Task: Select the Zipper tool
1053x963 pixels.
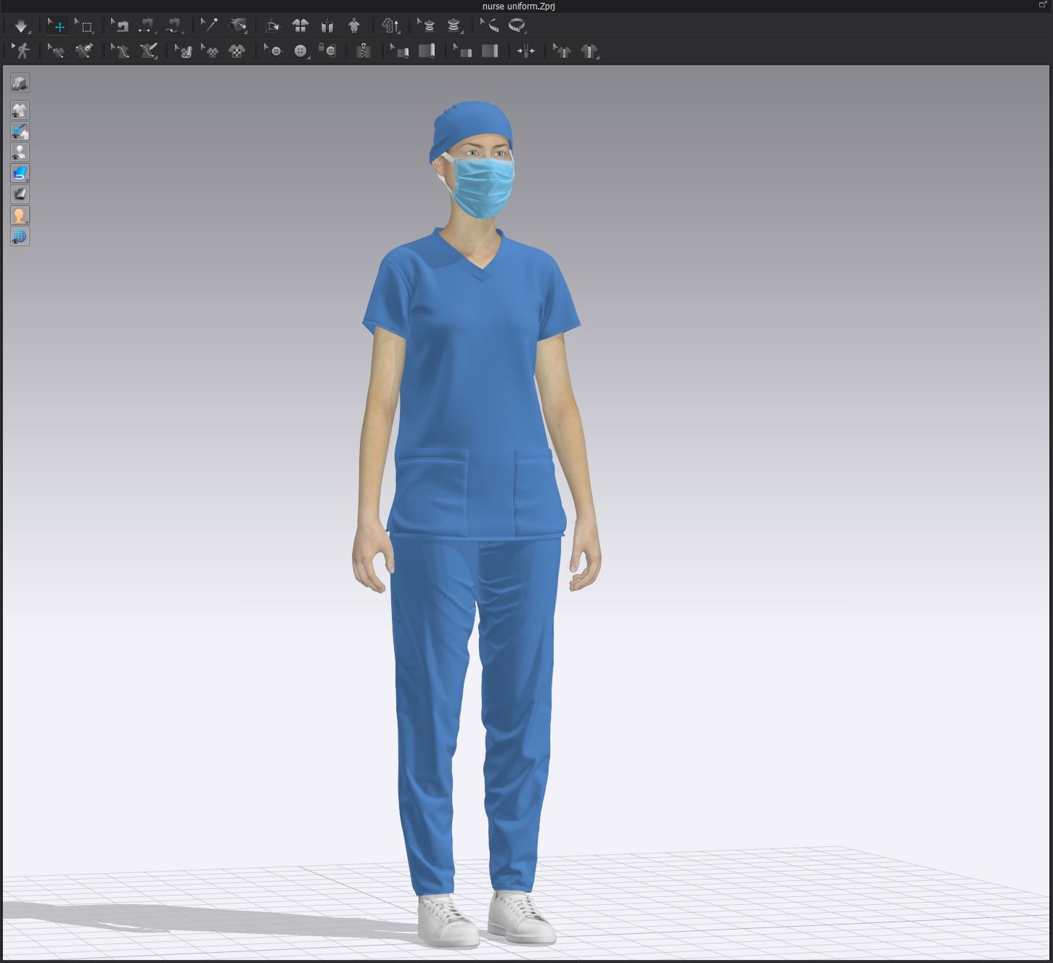Action: click(364, 51)
